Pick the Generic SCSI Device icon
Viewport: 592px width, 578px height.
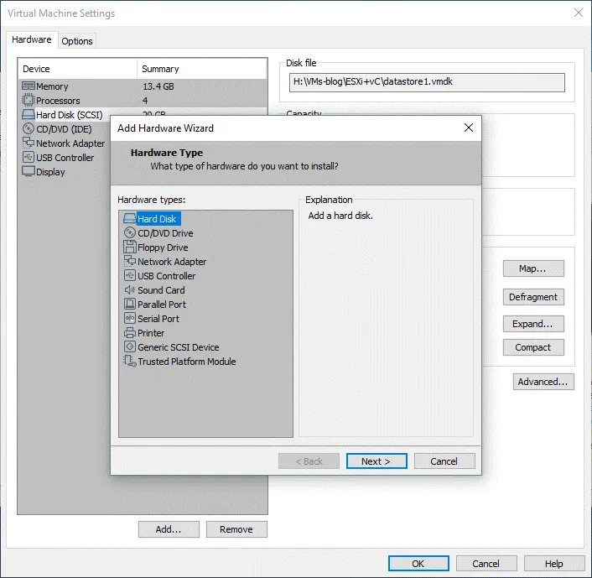[x=129, y=347]
